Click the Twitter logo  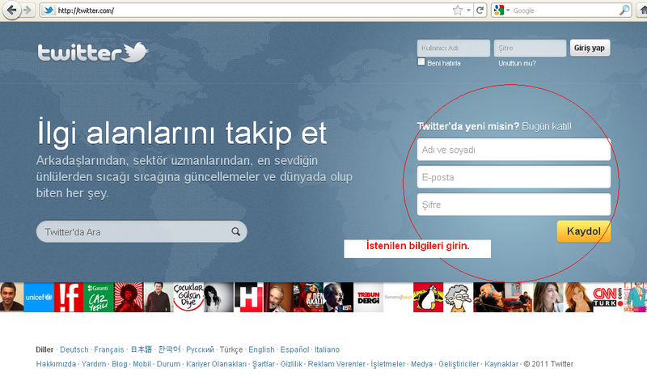[93, 53]
